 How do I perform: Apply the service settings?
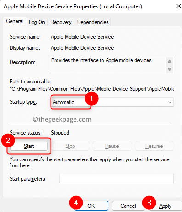click(x=165, y=206)
